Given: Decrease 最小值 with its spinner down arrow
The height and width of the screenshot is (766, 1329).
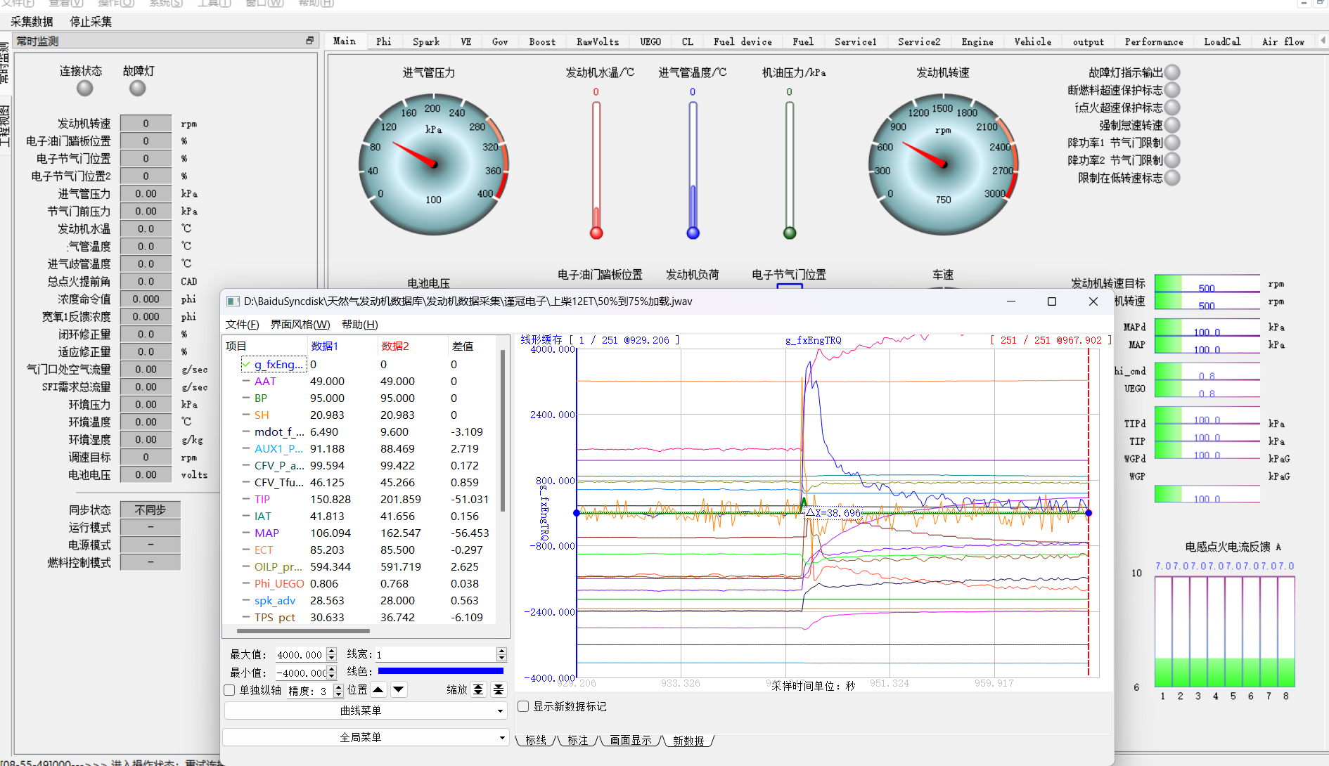Looking at the screenshot, I should (332, 676).
